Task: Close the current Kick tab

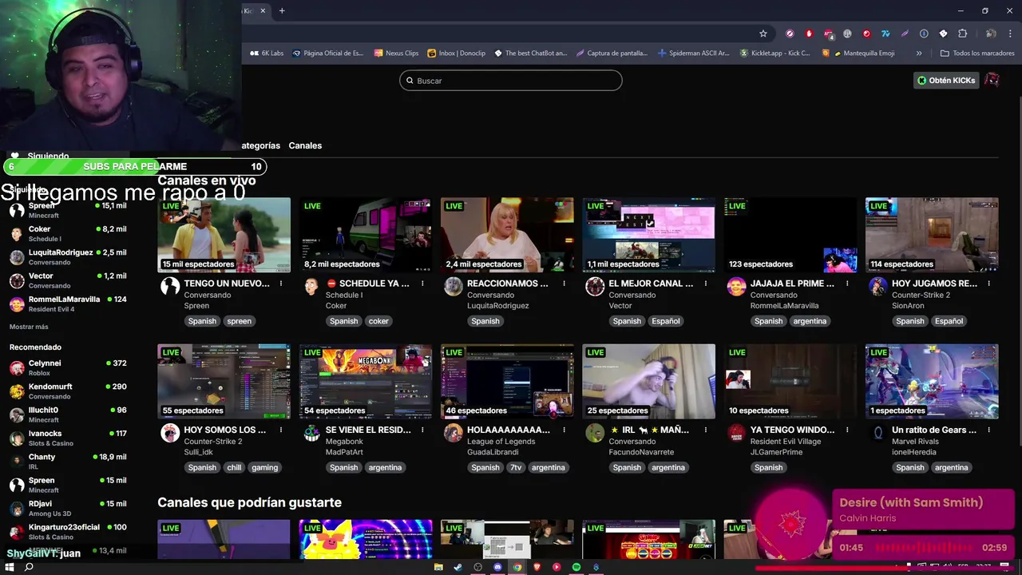Action: tap(263, 10)
